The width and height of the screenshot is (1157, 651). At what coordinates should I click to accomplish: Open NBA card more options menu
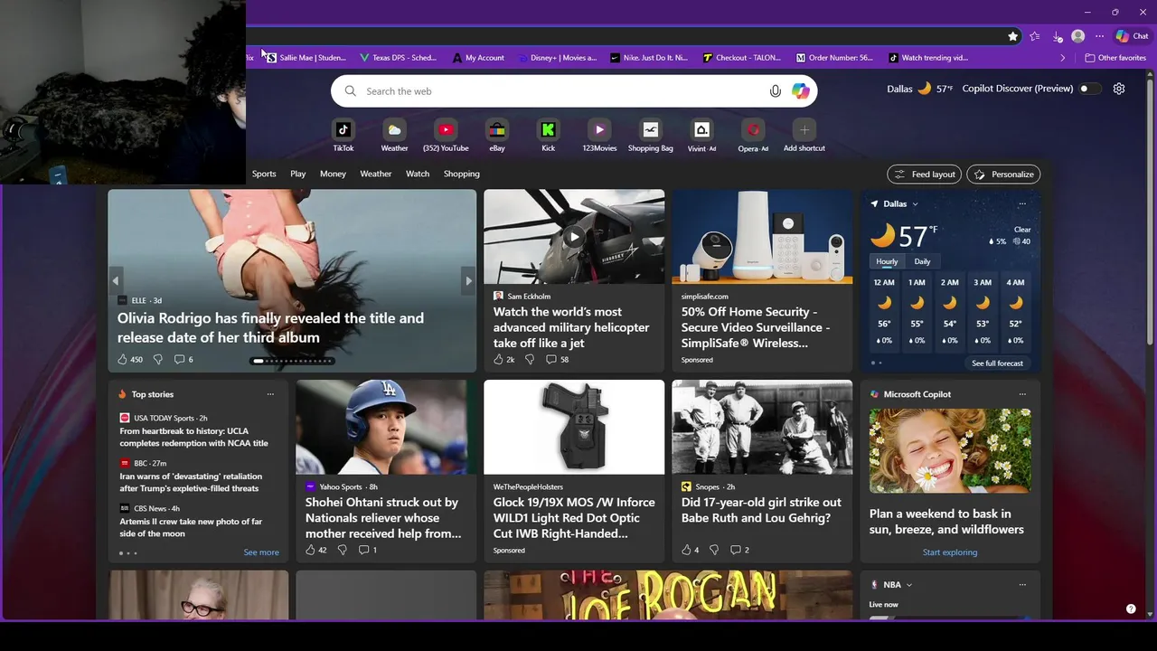(1022, 585)
